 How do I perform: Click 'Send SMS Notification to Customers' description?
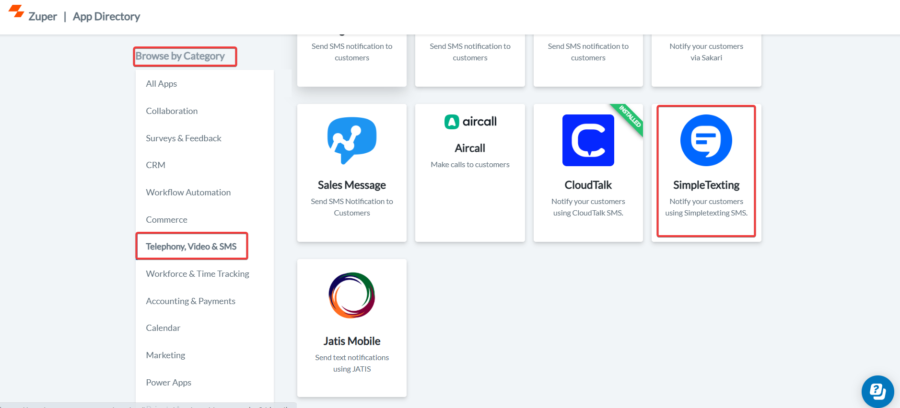point(352,207)
